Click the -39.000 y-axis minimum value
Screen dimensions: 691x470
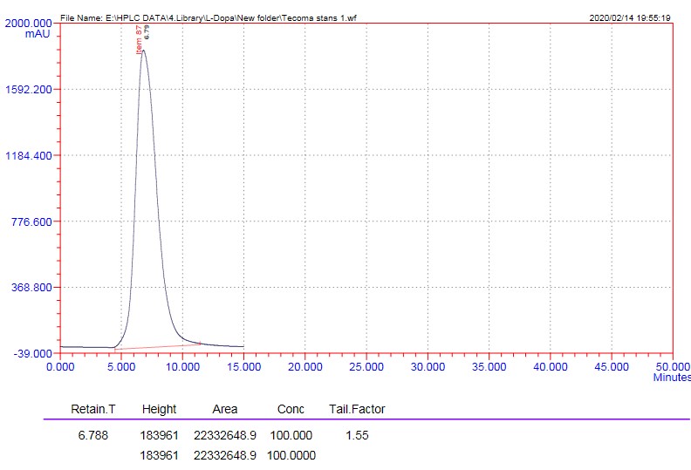point(31,354)
